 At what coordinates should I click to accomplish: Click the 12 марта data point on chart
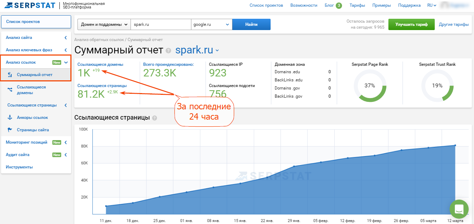coord(455,145)
